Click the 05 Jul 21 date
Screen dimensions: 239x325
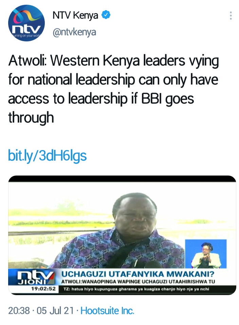[55, 310]
